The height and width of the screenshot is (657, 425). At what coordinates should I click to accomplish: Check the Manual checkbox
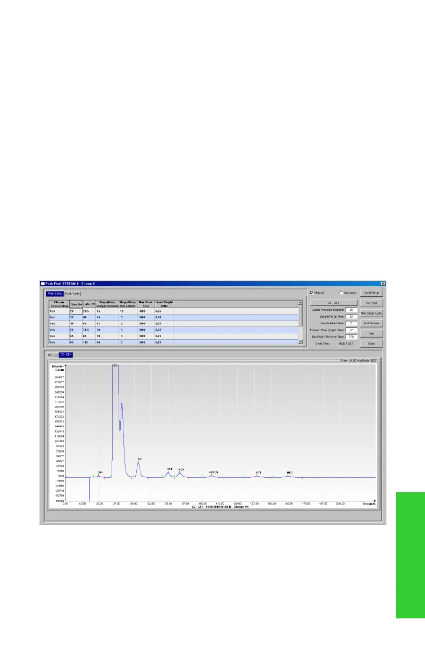coord(311,293)
